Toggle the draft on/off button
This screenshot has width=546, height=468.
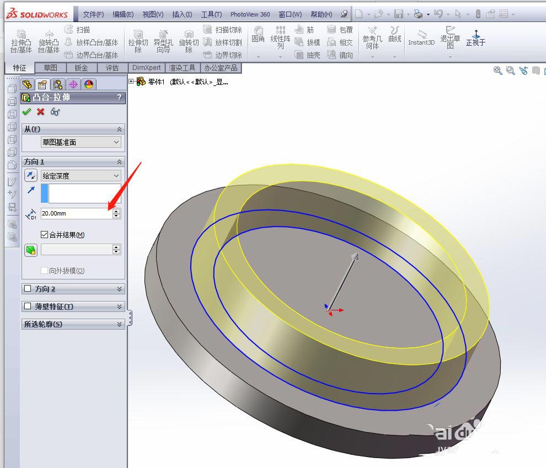pos(31,250)
